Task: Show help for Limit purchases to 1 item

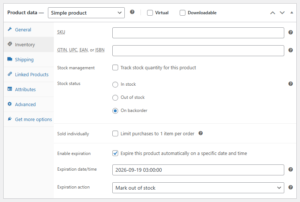Action: (x=200, y=133)
